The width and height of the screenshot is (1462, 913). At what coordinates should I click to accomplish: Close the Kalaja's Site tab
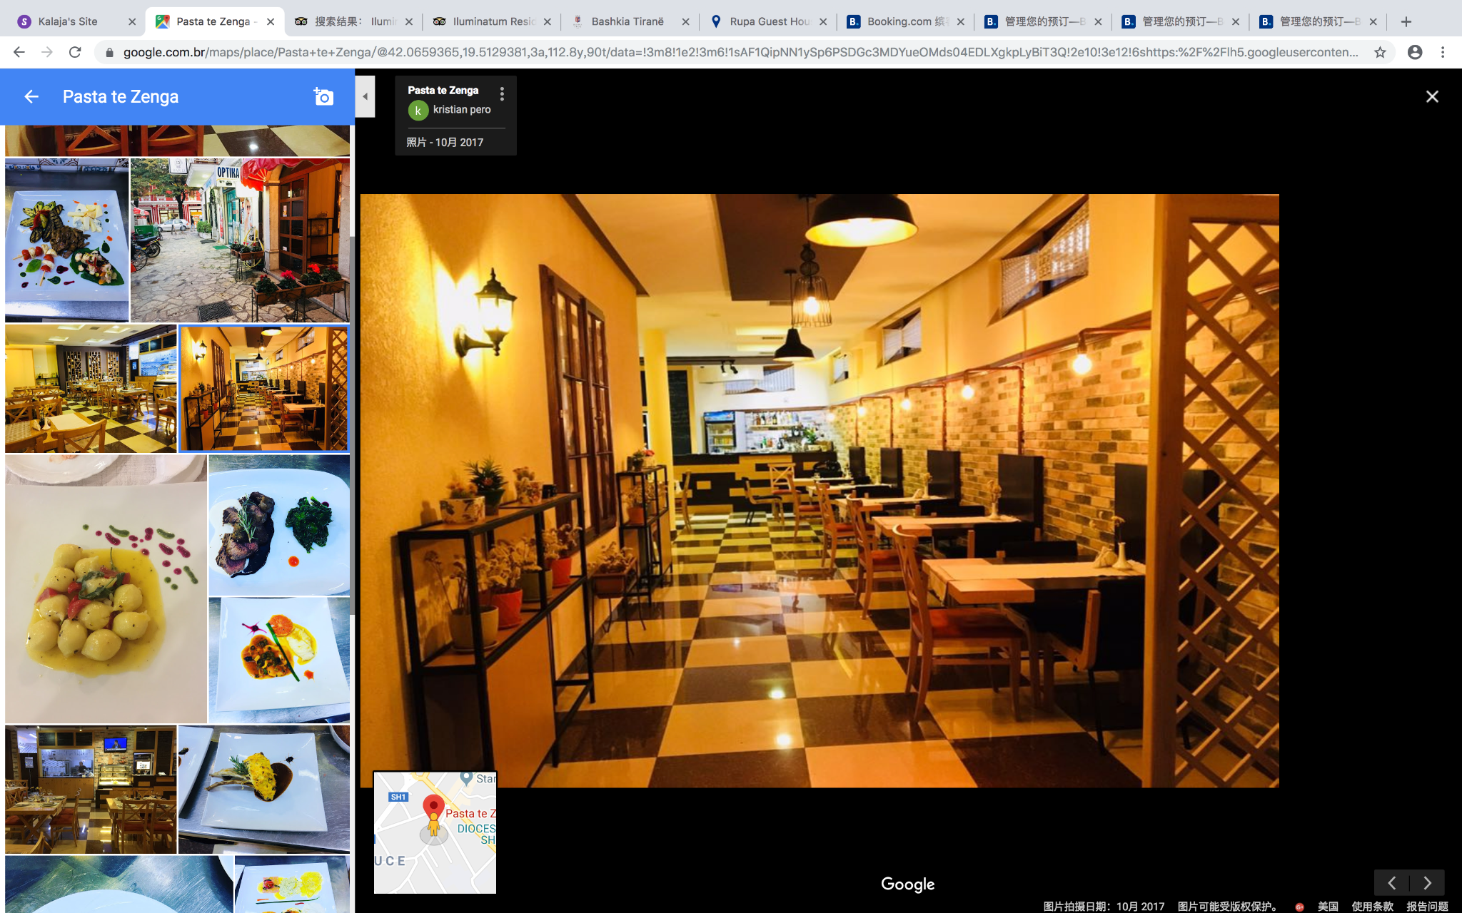click(x=132, y=21)
